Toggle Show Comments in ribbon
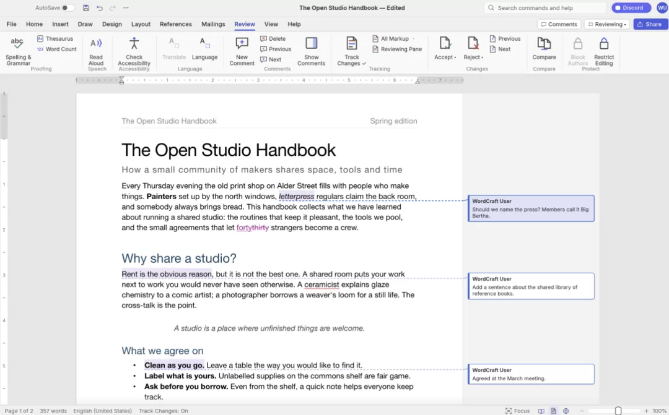 pyautogui.click(x=311, y=51)
